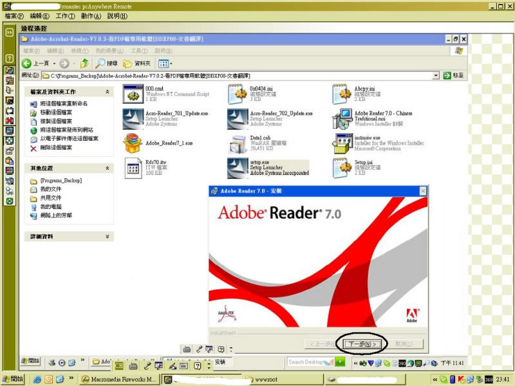Viewport: 515px width, 386px height.
Task: Click the local Windows 開始 Start button
Action: click(x=13, y=379)
